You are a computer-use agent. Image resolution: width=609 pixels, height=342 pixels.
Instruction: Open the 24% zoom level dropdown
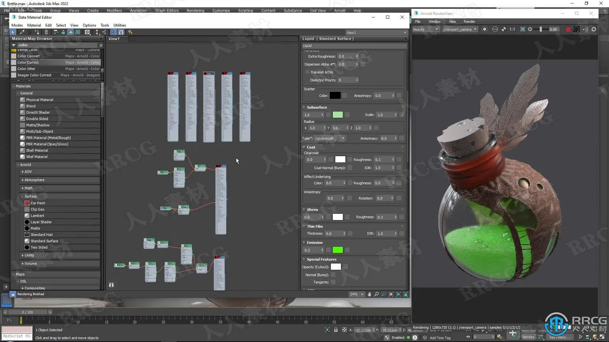[356, 294]
